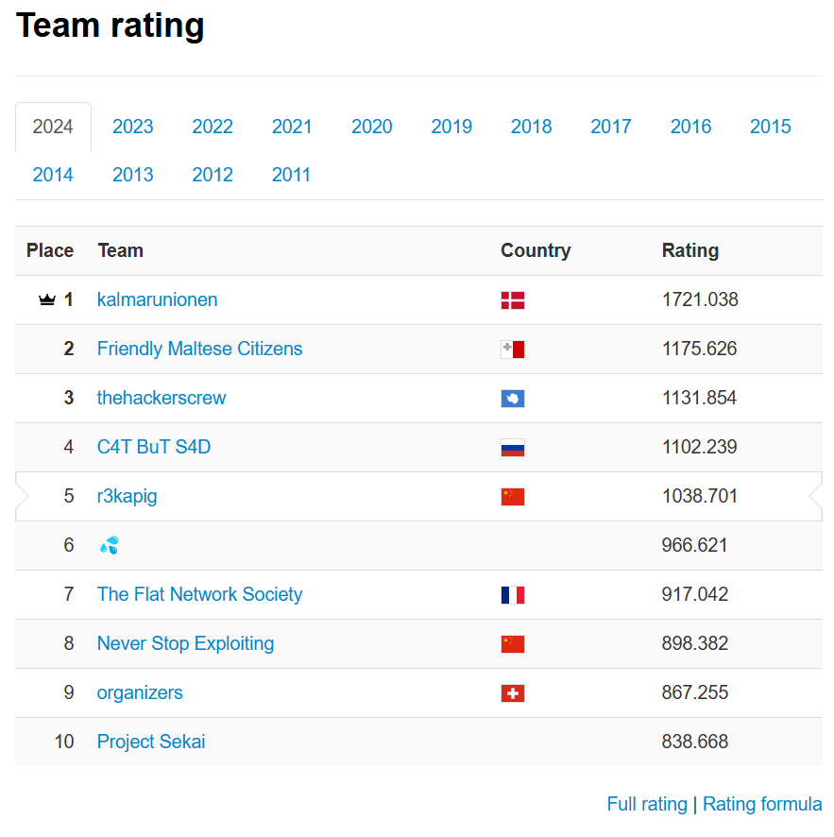Click rating value 898.382
The width and height of the screenshot is (834, 837).
[695, 643]
